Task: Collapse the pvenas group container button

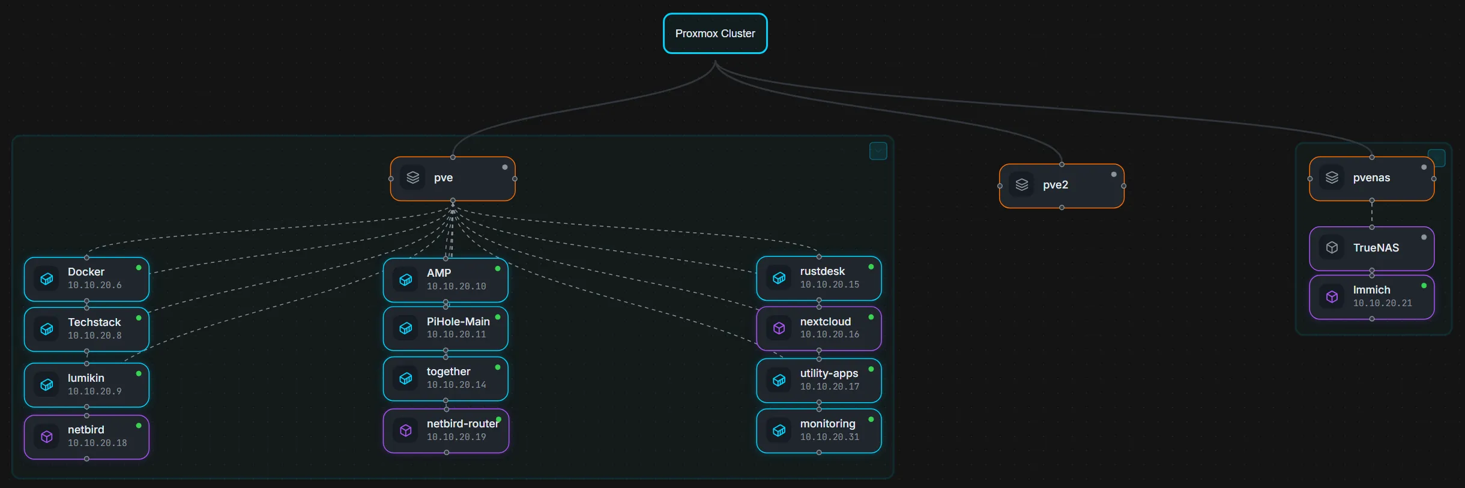Action: tap(1436, 158)
